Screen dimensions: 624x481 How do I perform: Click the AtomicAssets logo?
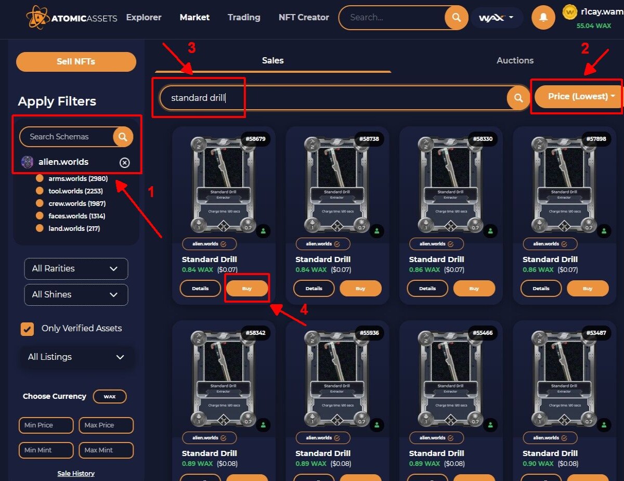72,18
